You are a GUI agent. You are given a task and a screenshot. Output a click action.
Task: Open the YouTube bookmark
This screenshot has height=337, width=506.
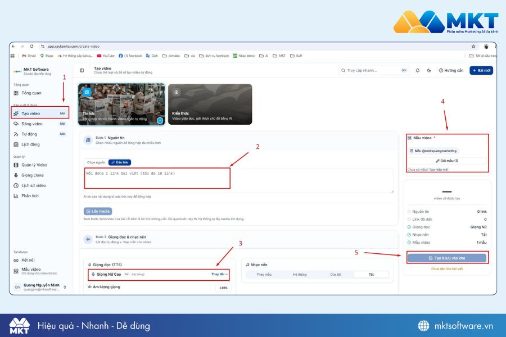click(106, 56)
